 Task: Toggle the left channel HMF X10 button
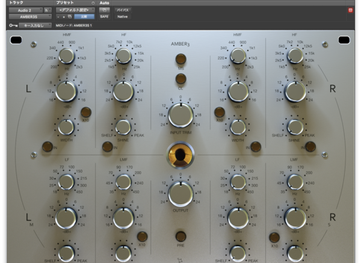tap(86, 112)
